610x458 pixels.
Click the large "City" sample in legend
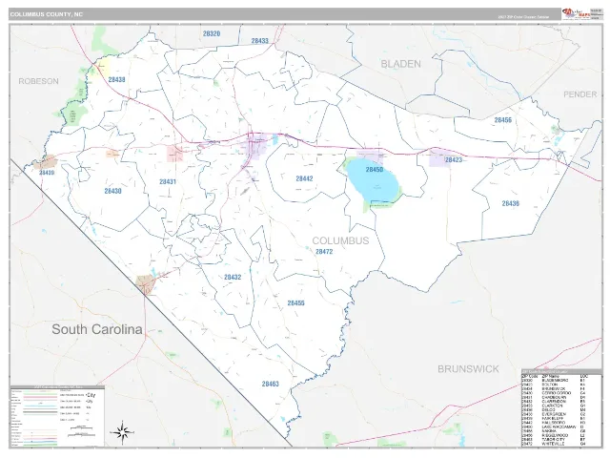91,395
